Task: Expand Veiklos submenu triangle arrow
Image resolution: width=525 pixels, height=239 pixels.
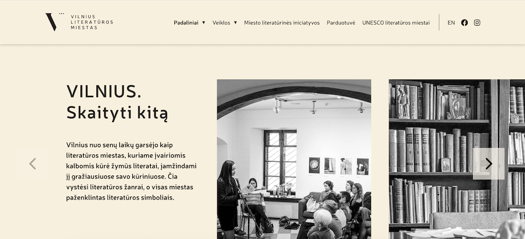Action: click(235, 23)
